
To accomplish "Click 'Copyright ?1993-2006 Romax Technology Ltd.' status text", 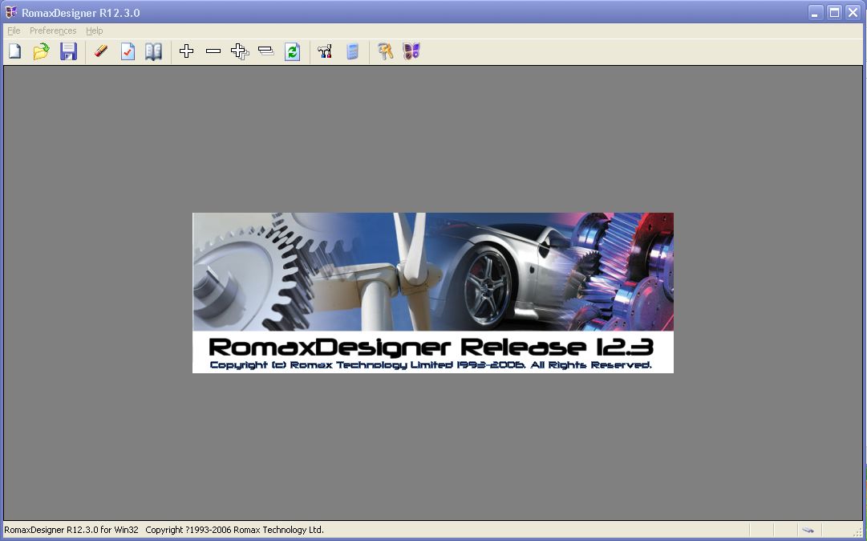I will (x=234, y=530).
